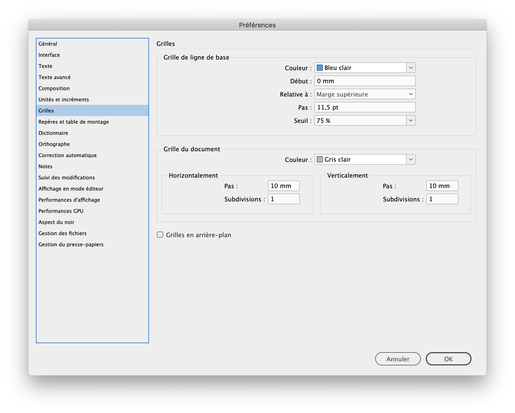Select the Performances GPU section

pos(61,211)
